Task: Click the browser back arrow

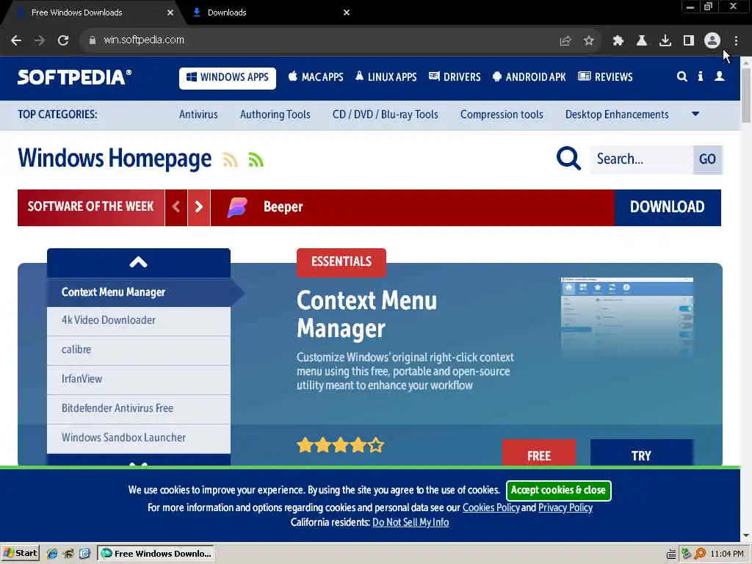Action: [16, 40]
